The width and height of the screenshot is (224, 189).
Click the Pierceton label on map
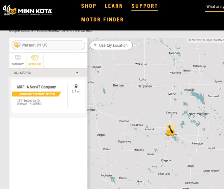(197, 144)
